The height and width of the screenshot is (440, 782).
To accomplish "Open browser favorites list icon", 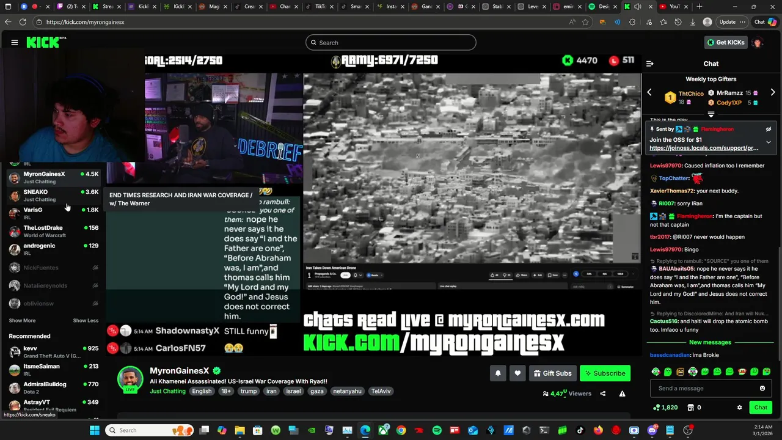I will pos(663,22).
